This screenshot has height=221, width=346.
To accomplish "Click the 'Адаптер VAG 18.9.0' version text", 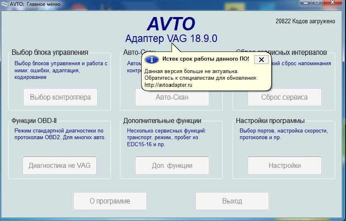I will [171, 38].
